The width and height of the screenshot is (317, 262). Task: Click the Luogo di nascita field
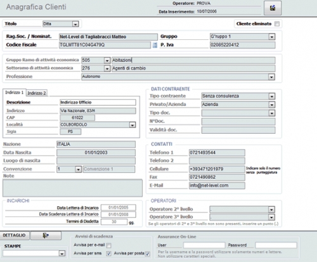[96, 160]
